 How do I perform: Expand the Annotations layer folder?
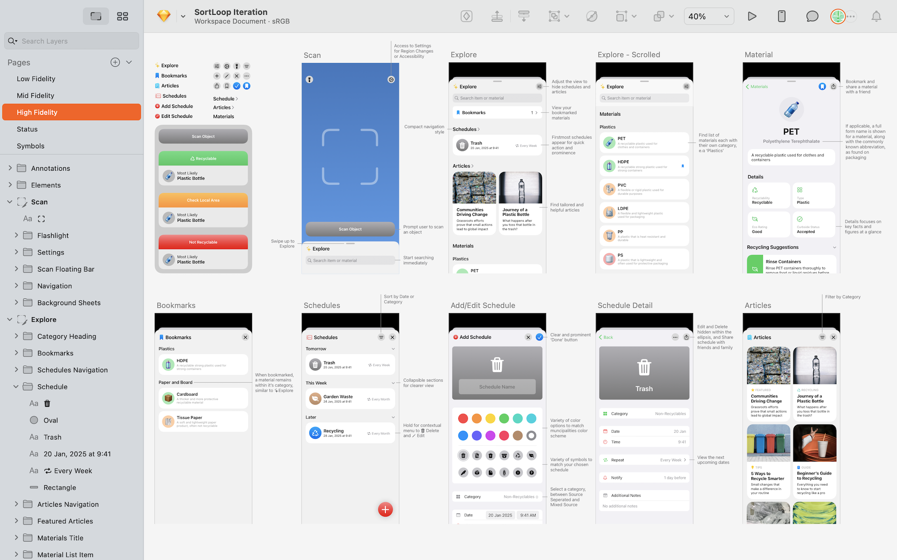pyautogui.click(x=10, y=168)
